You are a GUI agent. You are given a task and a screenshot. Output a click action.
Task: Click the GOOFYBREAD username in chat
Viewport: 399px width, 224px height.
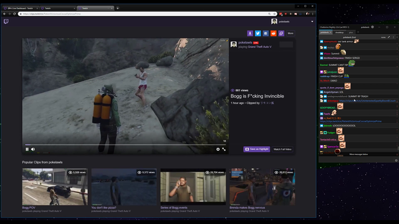click(328, 108)
